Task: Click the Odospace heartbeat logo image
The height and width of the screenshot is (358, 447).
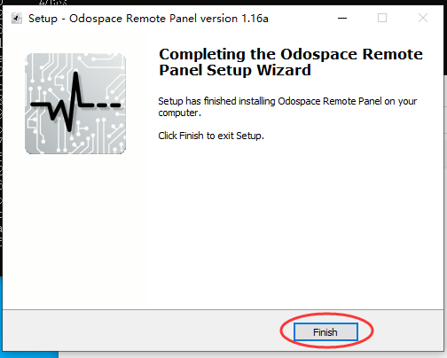Action: click(x=75, y=104)
